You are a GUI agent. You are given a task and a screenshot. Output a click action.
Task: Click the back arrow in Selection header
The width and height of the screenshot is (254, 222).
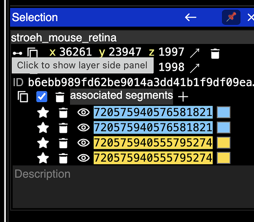click(190, 17)
